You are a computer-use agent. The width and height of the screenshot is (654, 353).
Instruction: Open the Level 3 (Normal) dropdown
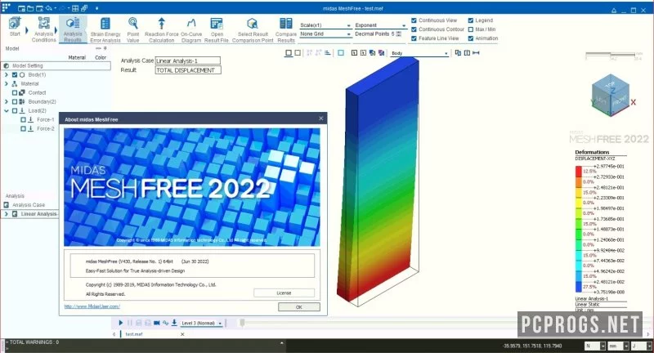point(201,323)
